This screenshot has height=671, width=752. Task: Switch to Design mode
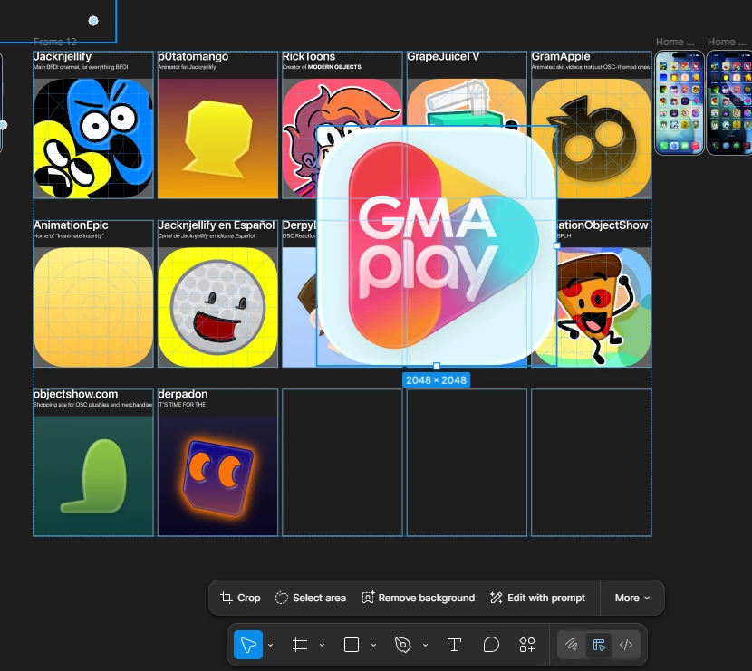click(599, 645)
